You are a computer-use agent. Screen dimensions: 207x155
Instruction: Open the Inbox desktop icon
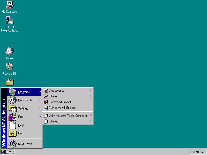pos(10,51)
